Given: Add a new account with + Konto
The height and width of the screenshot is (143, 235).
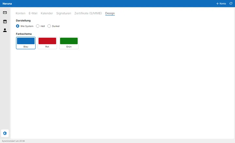Looking at the screenshot, I should pyautogui.click(x=221, y=4).
